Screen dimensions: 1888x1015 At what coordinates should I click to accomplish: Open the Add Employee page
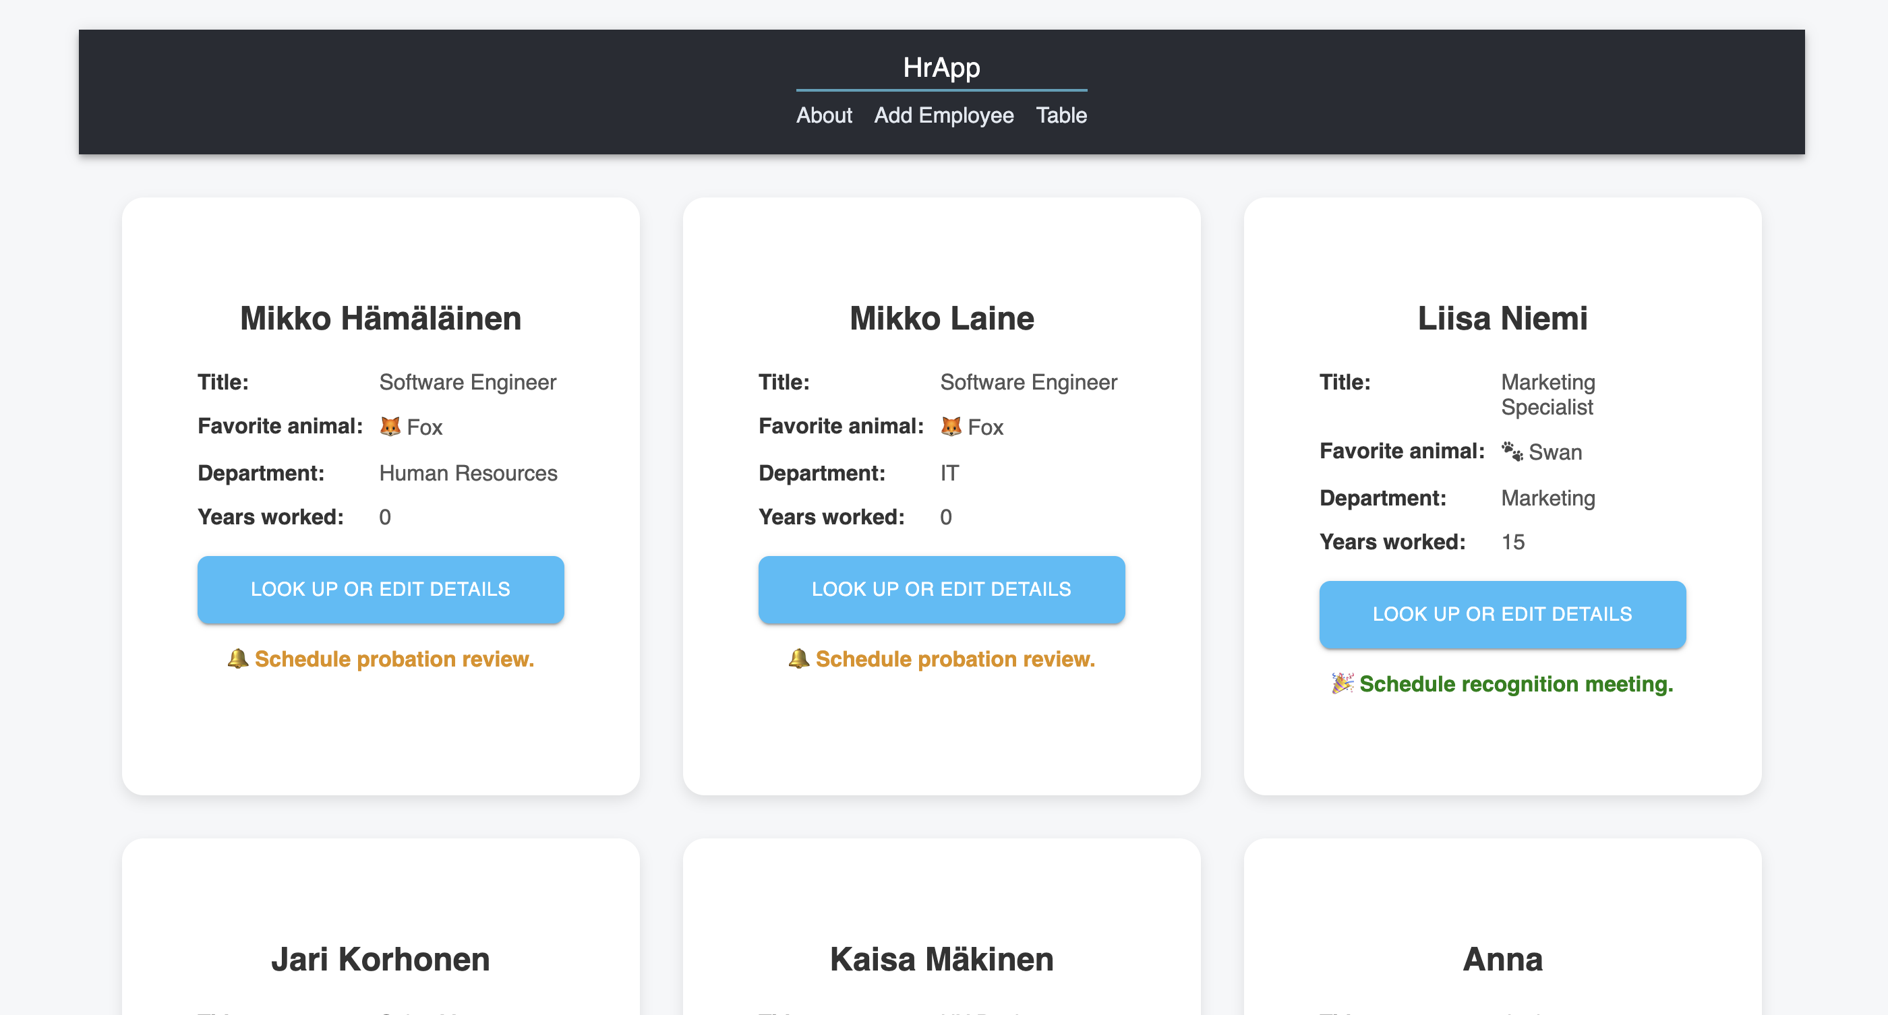tap(943, 115)
